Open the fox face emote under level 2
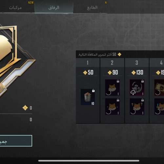 pos(112,88)
